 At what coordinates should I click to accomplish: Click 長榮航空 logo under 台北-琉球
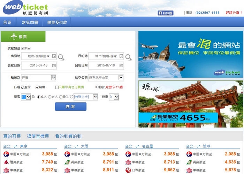(189, 162)
